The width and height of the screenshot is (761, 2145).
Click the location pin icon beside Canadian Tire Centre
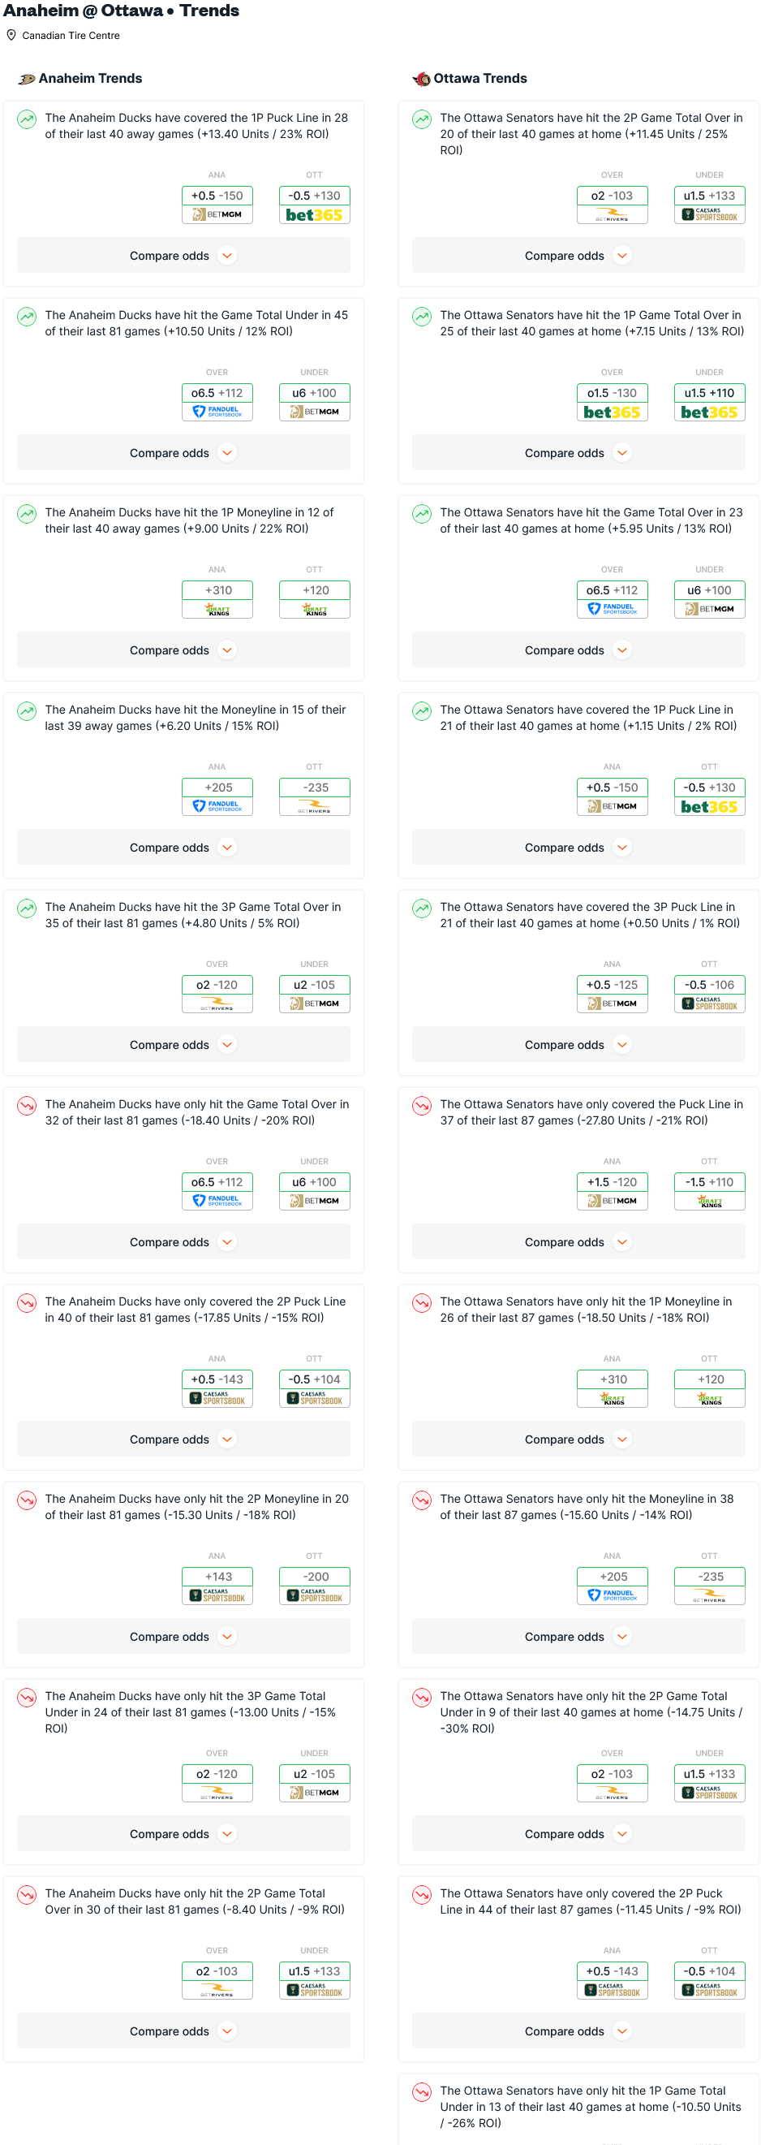(11, 35)
